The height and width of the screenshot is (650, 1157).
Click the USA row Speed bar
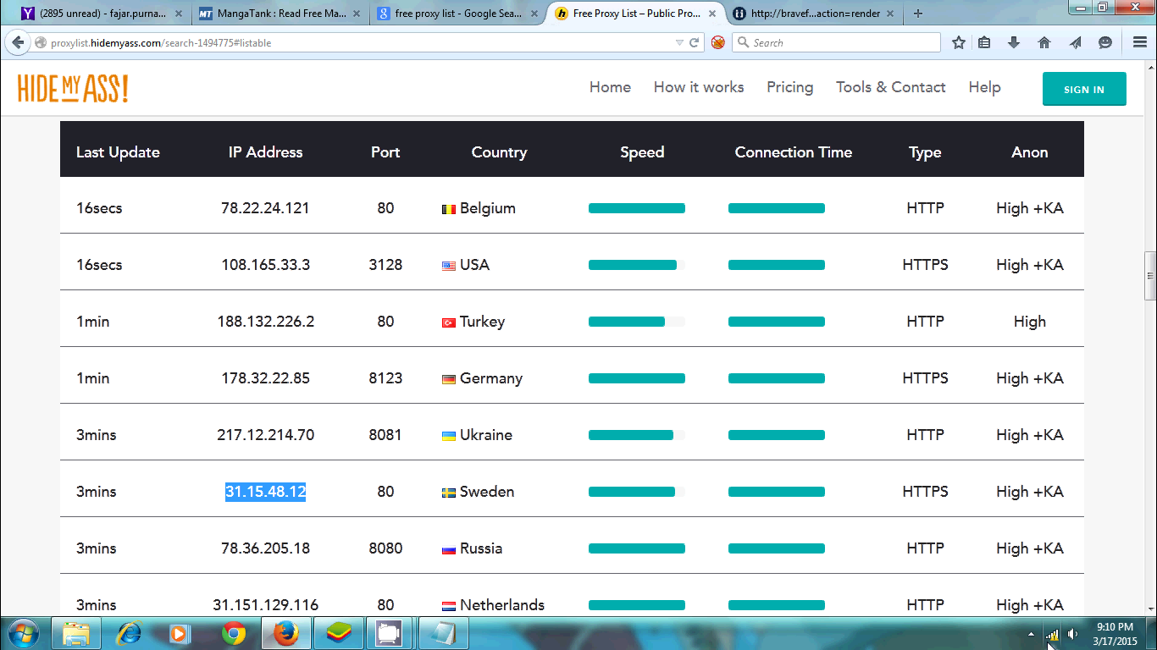pos(637,265)
